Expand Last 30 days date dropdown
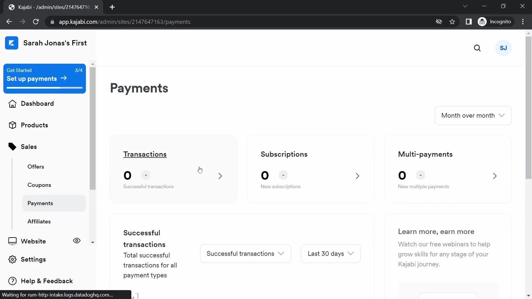532x299 pixels. 329,253
